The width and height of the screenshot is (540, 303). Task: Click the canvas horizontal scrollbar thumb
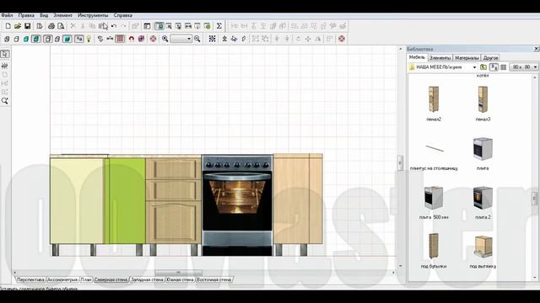click(x=178, y=273)
